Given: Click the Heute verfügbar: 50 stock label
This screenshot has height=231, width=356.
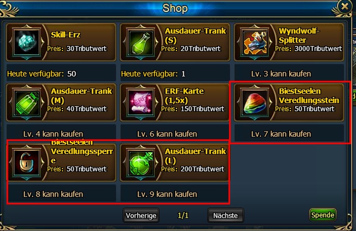Looking at the screenshot, I should (x=42, y=74).
